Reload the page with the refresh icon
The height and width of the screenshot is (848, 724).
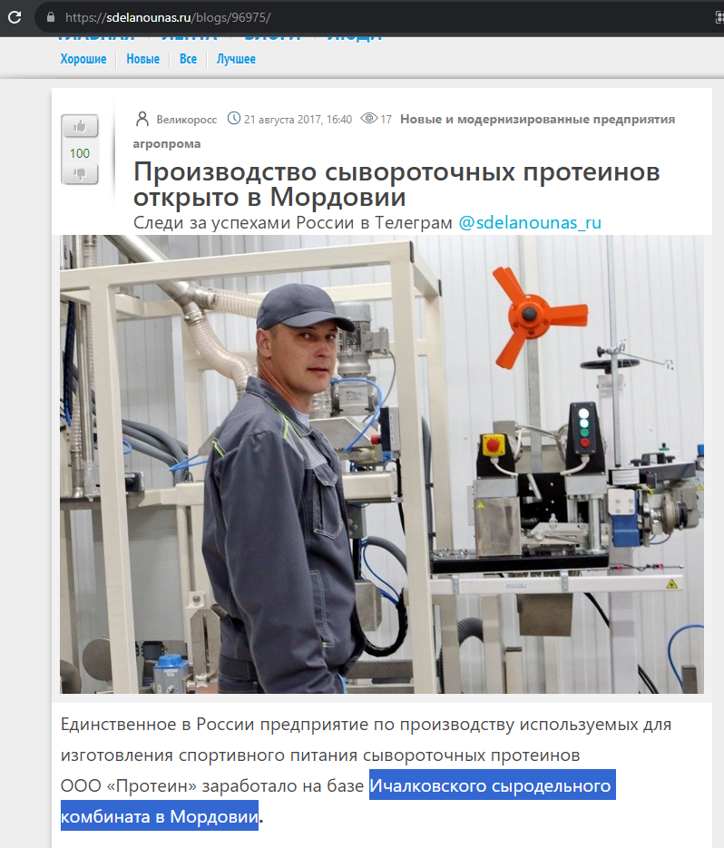tap(15, 17)
